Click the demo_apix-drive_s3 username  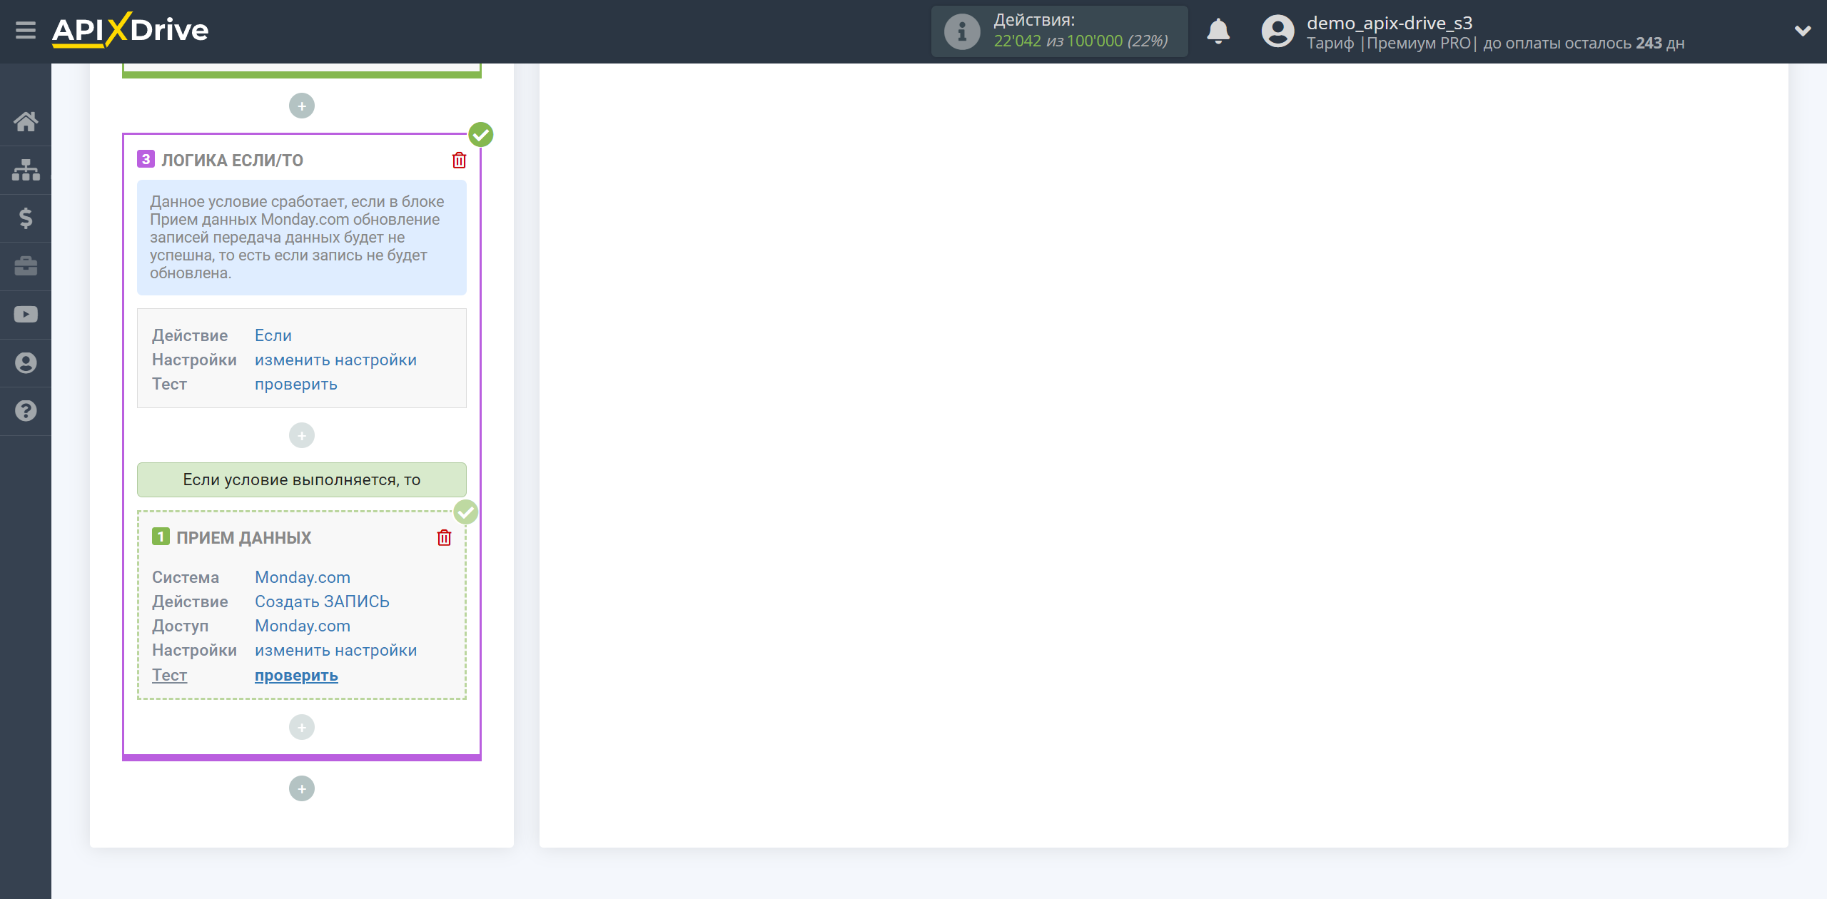[x=1390, y=23]
